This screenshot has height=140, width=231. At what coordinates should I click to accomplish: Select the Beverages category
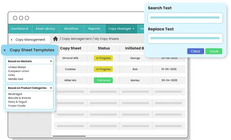click(x=15, y=94)
